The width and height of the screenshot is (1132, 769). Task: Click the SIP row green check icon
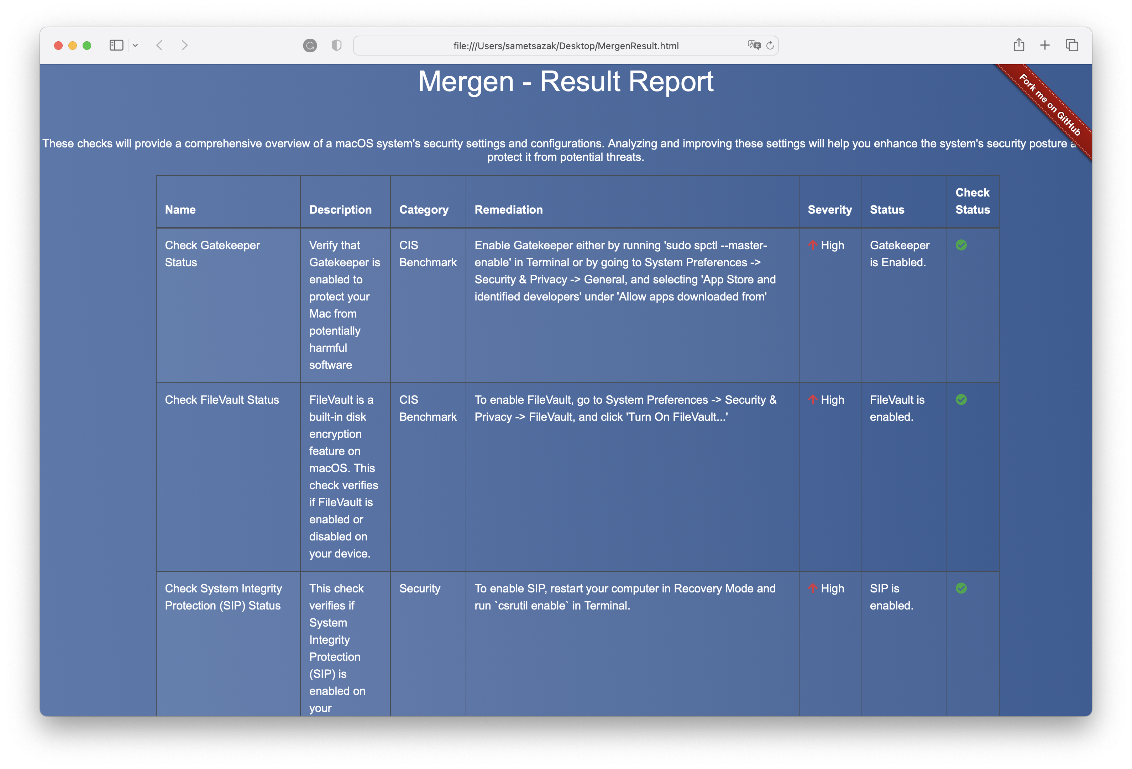961,588
